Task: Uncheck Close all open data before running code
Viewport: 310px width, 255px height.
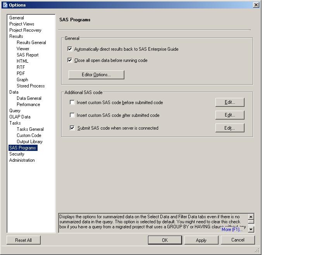Action: [70, 60]
